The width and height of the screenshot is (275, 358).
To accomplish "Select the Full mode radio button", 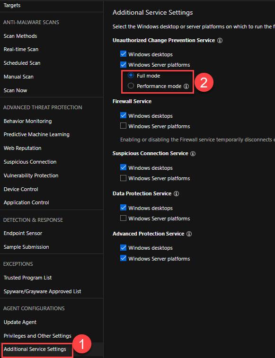I will (x=131, y=75).
